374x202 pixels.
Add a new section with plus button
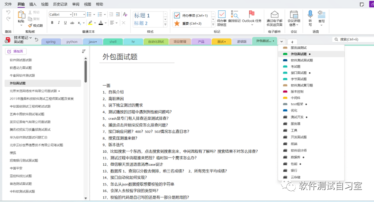(x=292, y=42)
